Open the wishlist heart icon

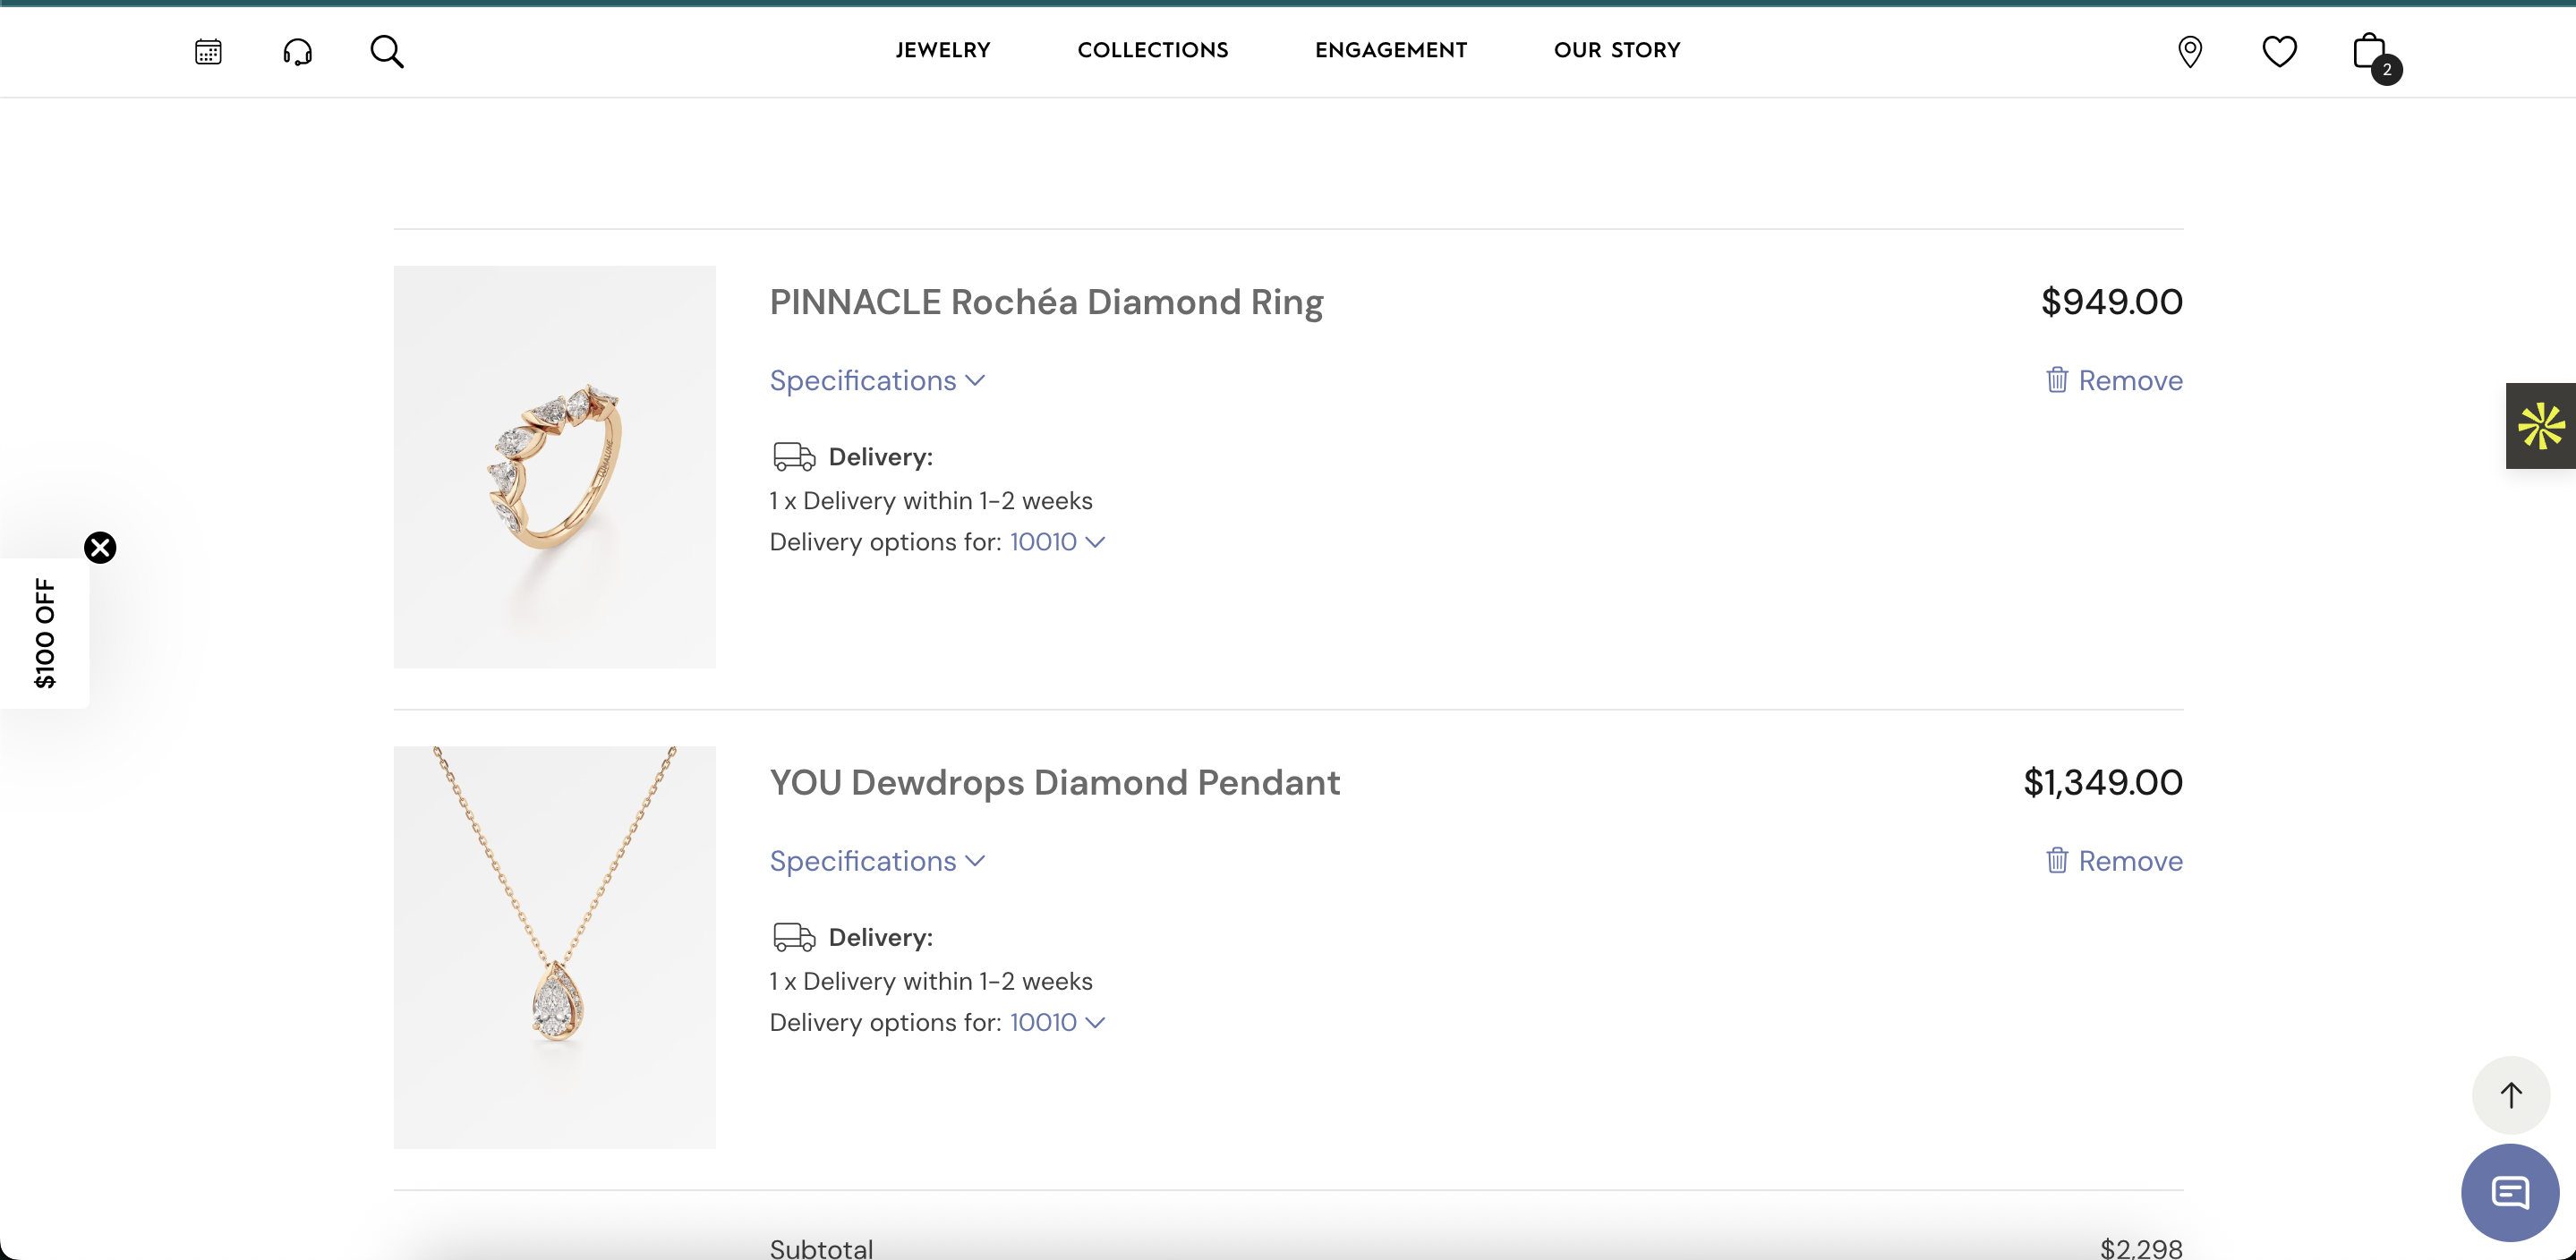(2279, 51)
